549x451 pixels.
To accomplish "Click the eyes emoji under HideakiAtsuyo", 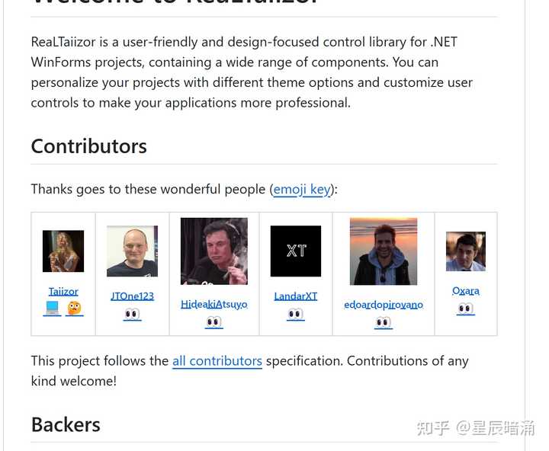I will point(214,322).
